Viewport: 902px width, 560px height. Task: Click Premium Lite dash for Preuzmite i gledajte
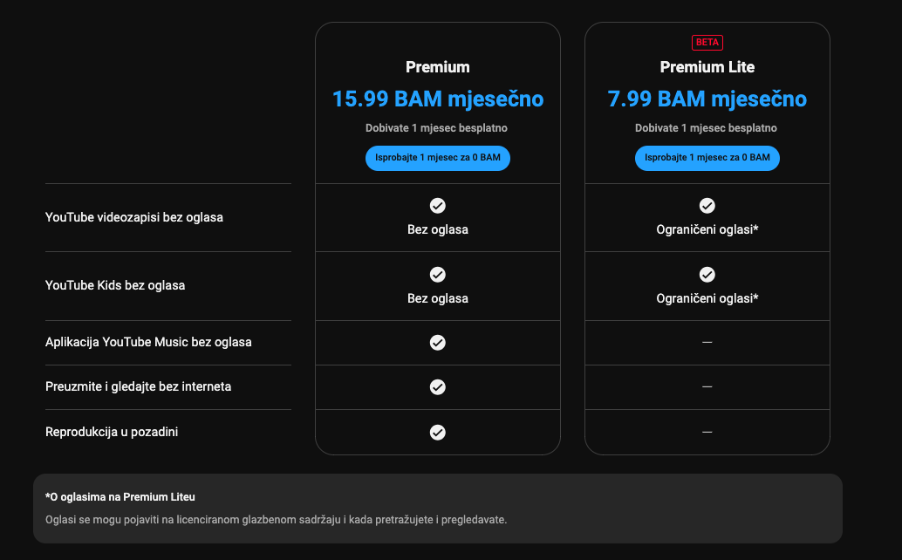[x=707, y=387]
